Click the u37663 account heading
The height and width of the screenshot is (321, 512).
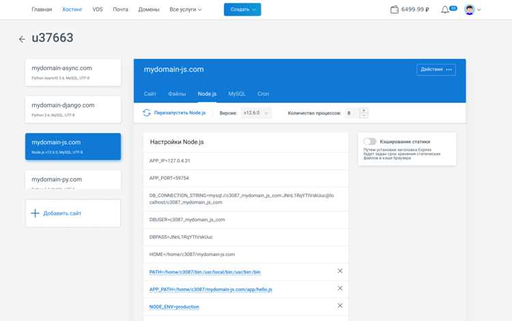(53, 38)
